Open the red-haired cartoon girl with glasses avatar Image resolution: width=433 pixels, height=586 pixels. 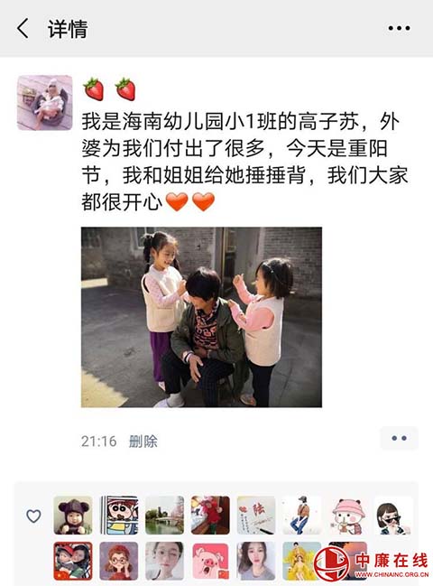[119, 561]
